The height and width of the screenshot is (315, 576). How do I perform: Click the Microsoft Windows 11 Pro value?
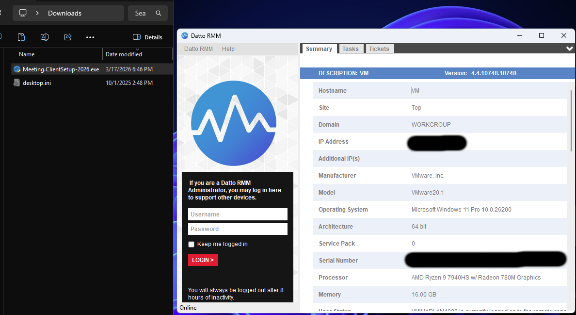(x=462, y=210)
